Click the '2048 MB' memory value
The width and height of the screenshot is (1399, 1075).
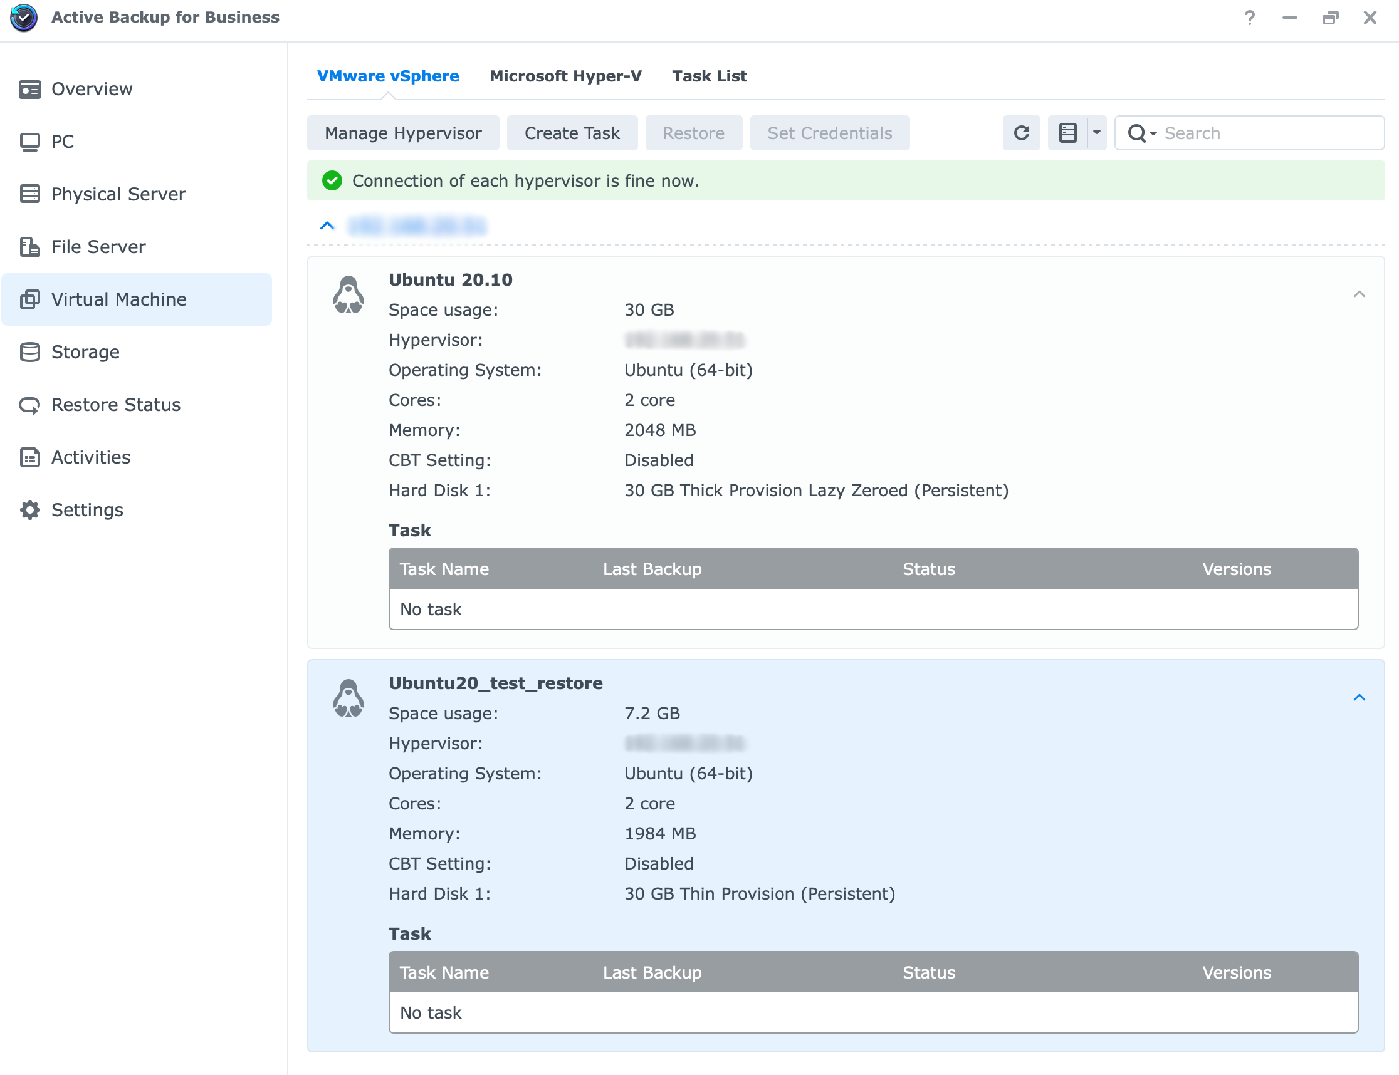point(659,430)
